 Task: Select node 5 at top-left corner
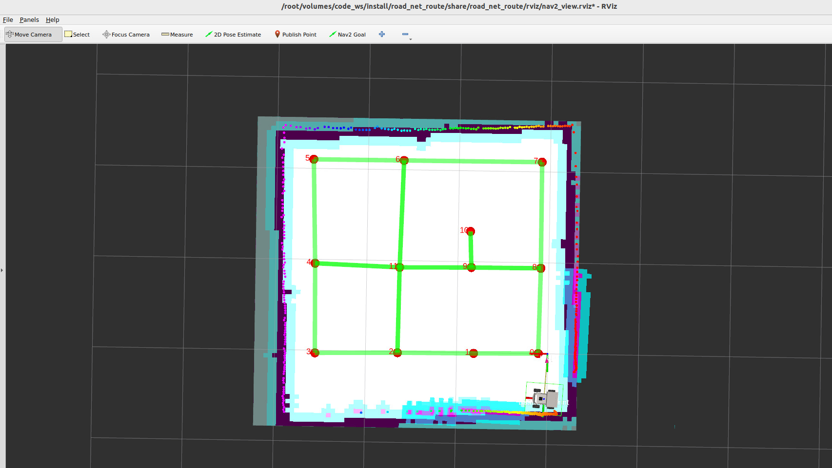tap(314, 159)
